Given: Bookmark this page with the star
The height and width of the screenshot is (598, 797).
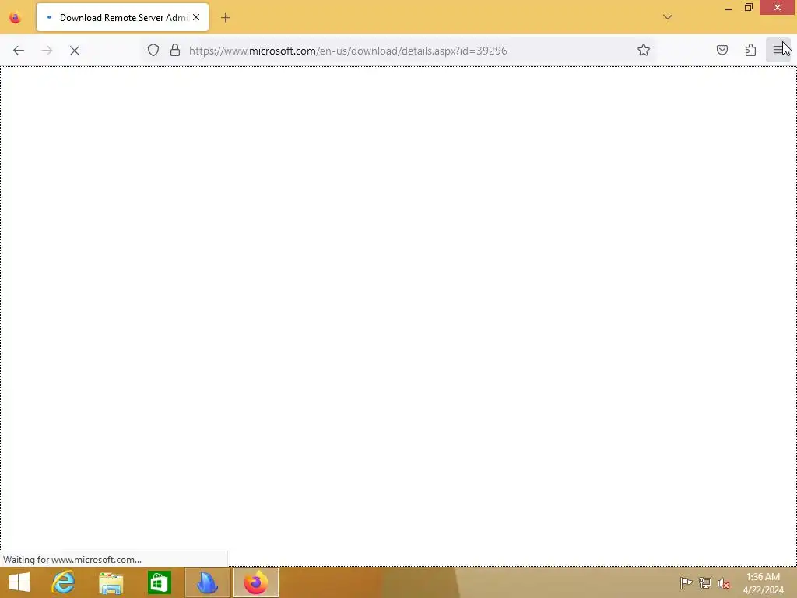Looking at the screenshot, I should coord(644,50).
